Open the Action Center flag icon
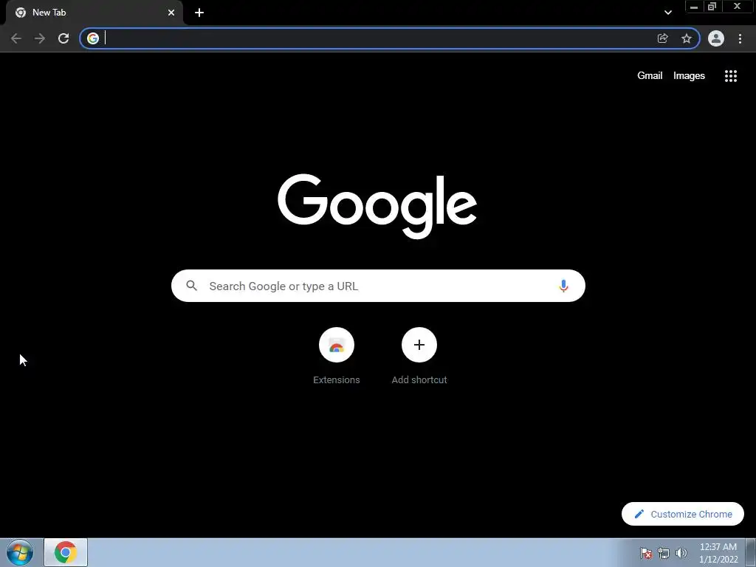Screen dimensions: 756x567 [x=645, y=553]
